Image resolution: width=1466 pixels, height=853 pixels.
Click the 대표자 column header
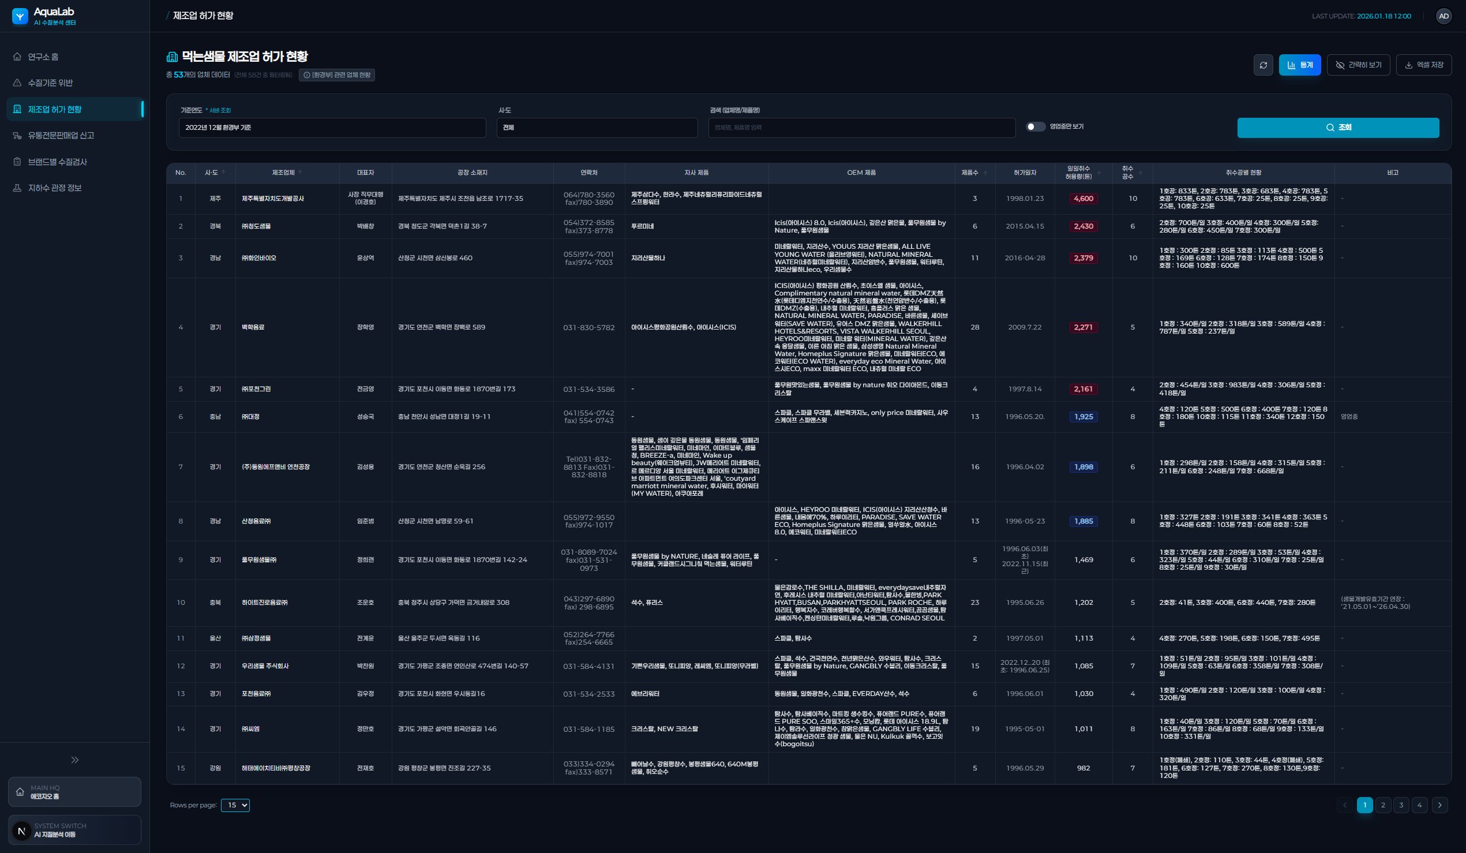(x=365, y=173)
